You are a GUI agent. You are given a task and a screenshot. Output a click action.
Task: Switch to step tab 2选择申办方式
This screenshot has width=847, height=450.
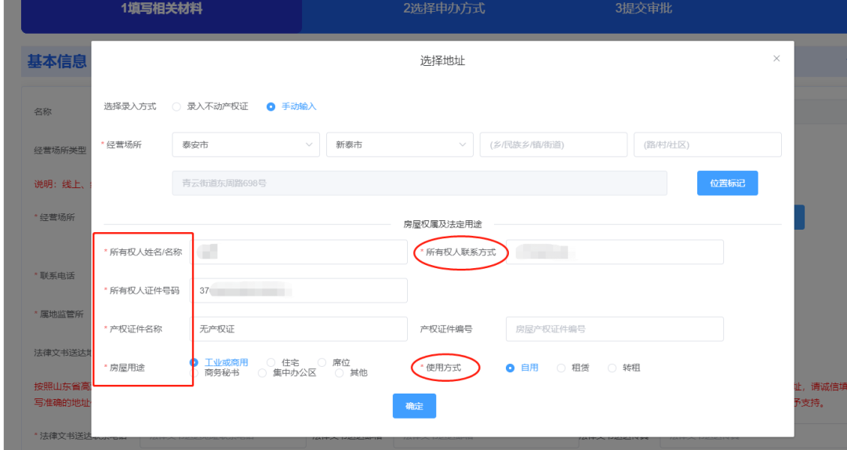[x=444, y=8]
